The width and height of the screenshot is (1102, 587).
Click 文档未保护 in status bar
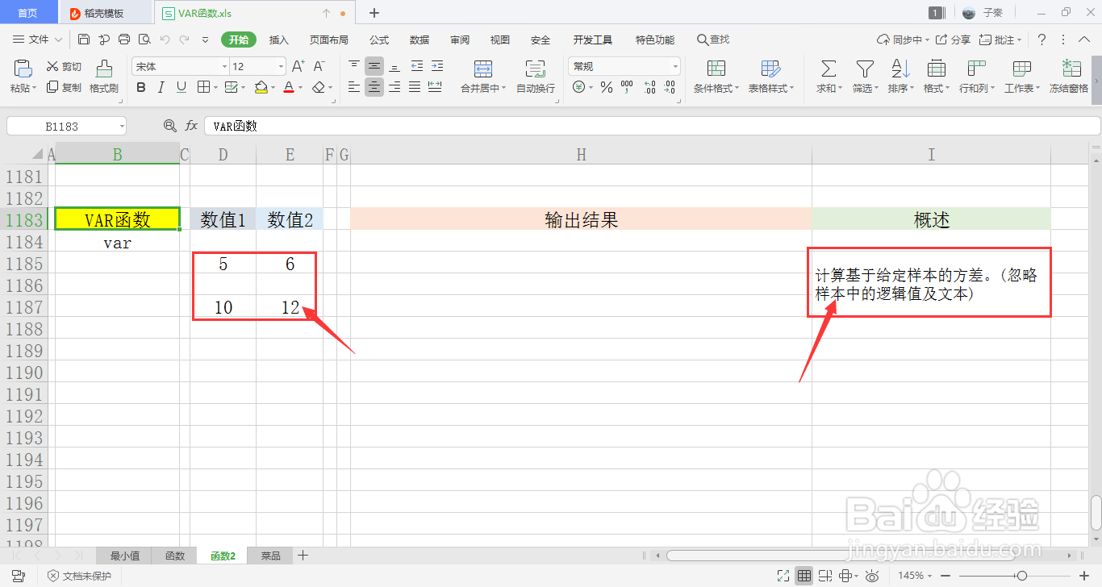pos(79,576)
